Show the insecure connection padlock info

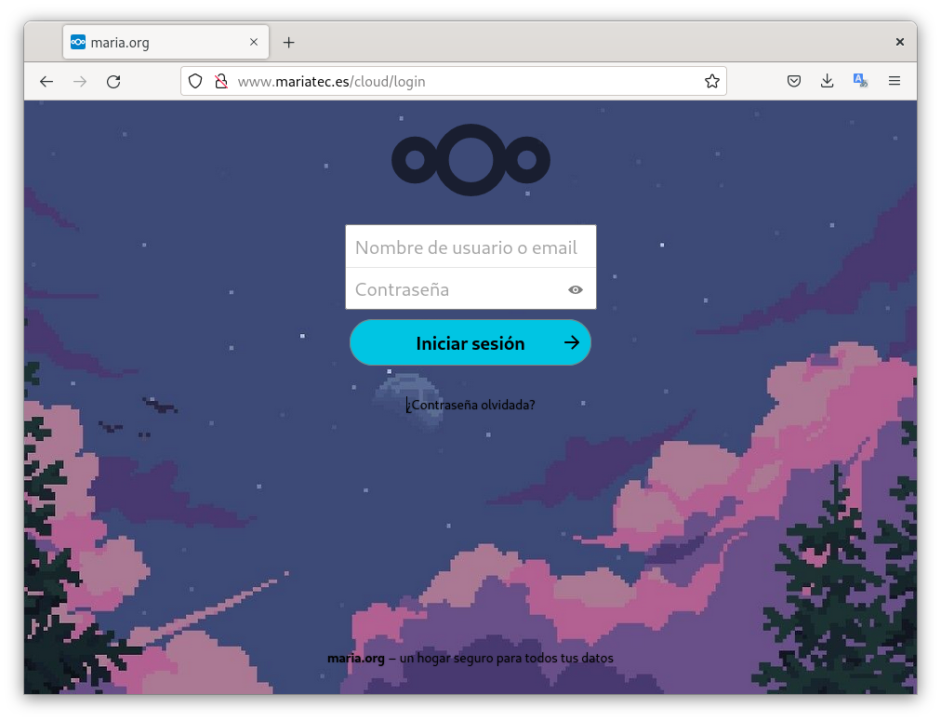221,82
